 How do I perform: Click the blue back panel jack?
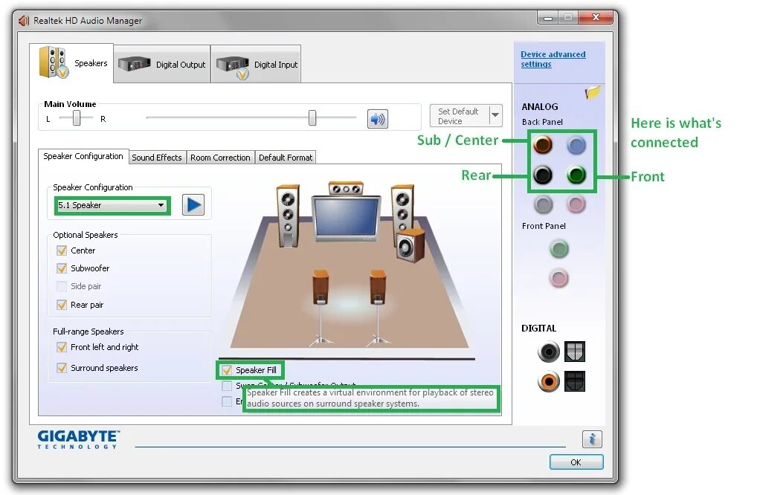coord(576,145)
